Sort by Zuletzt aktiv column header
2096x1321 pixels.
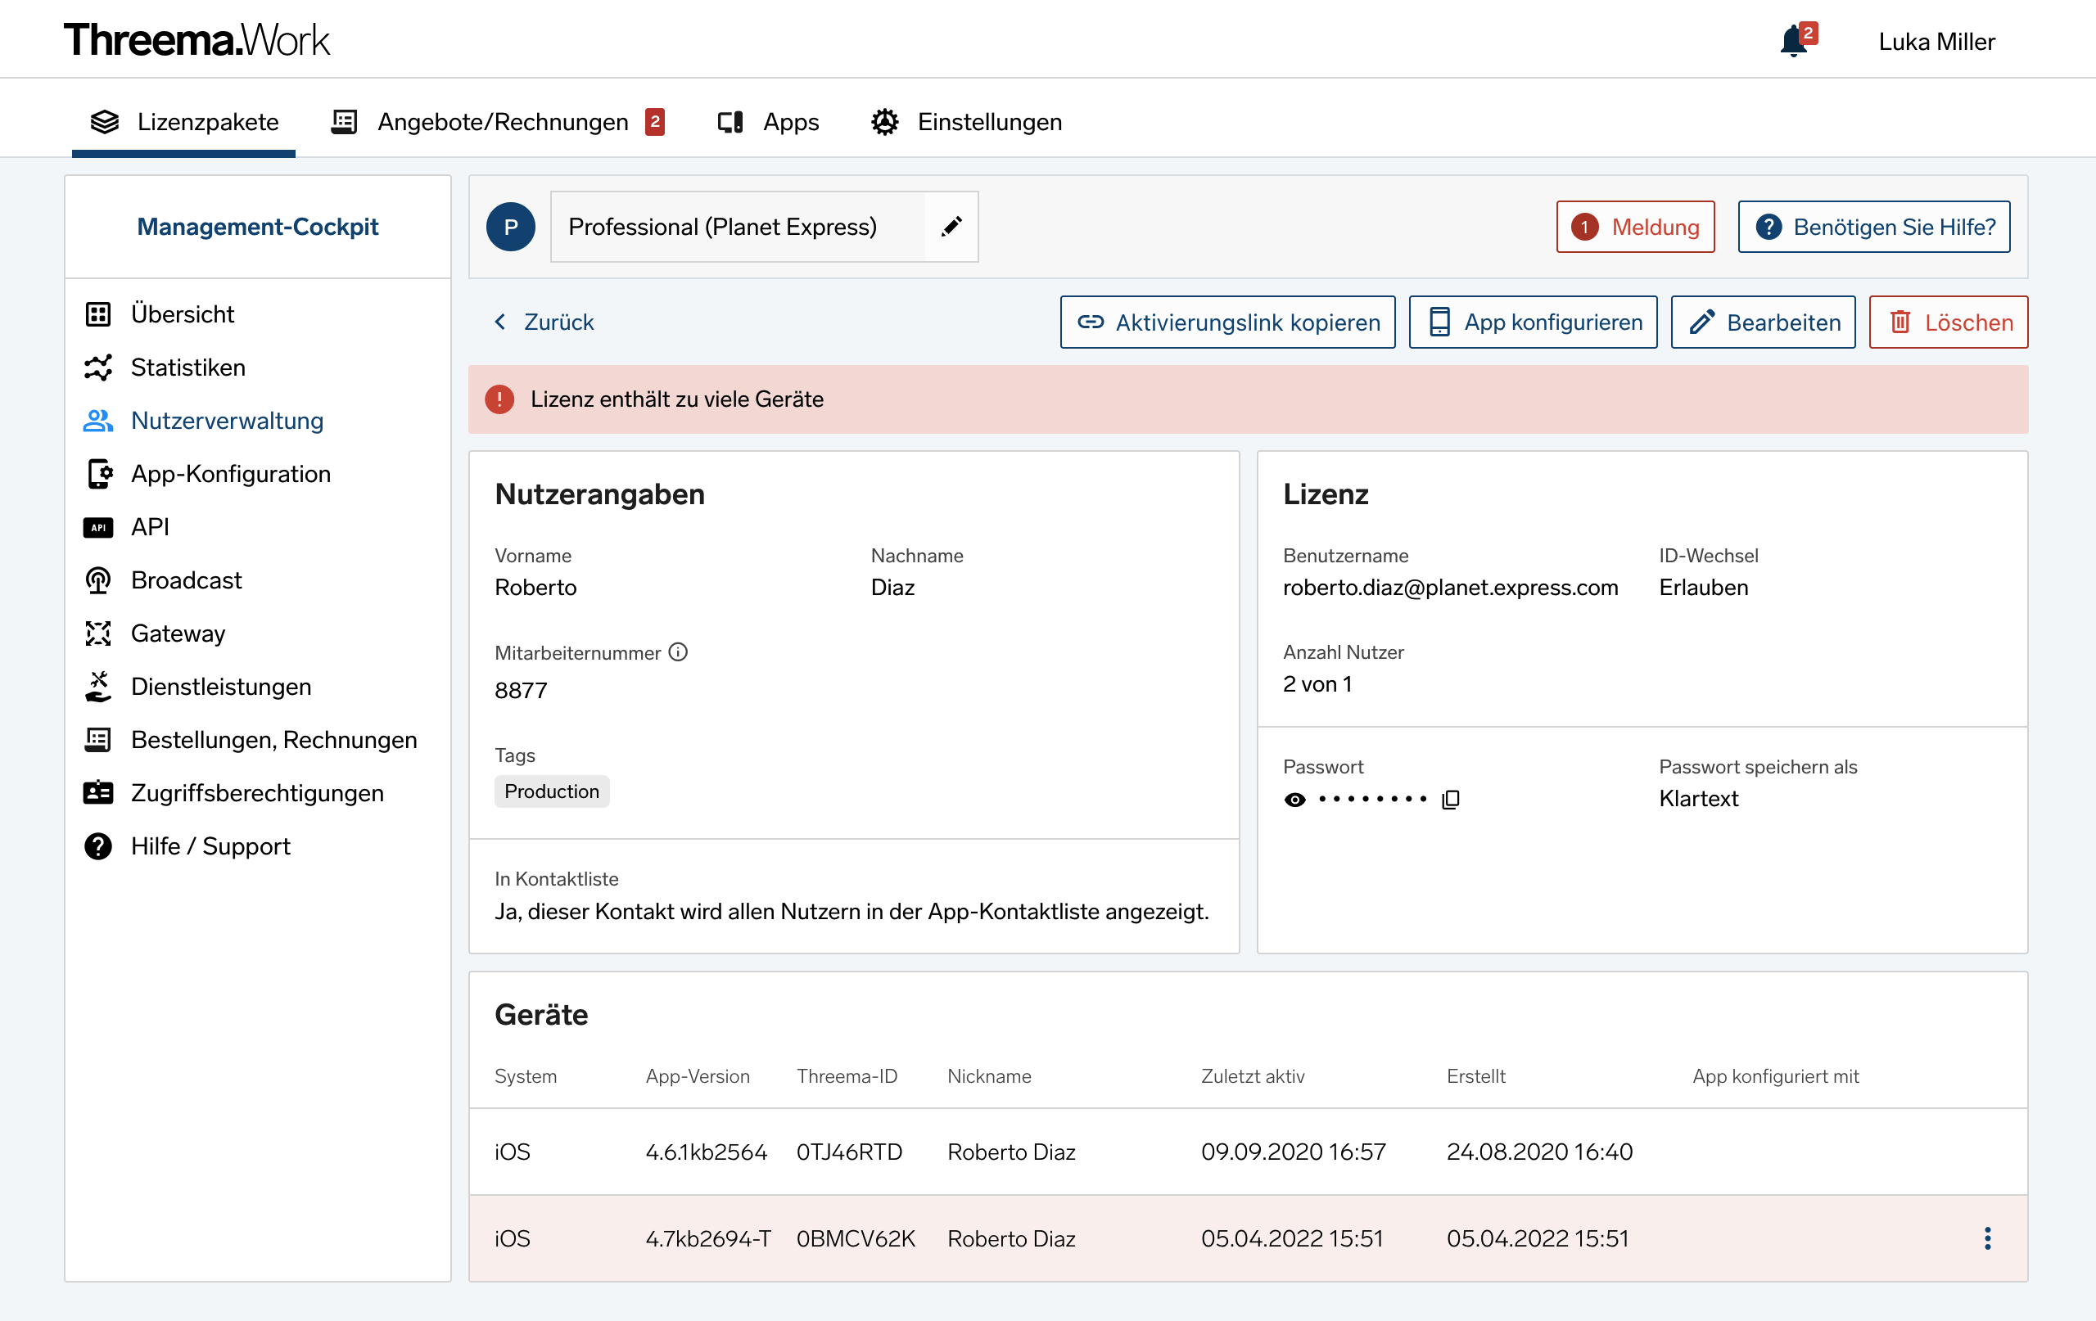point(1253,1076)
